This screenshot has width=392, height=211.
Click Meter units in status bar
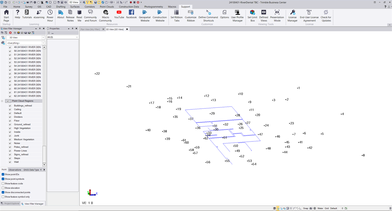pos(320,208)
